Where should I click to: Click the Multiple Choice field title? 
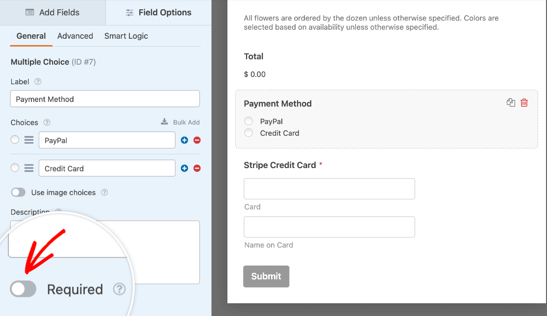click(40, 62)
